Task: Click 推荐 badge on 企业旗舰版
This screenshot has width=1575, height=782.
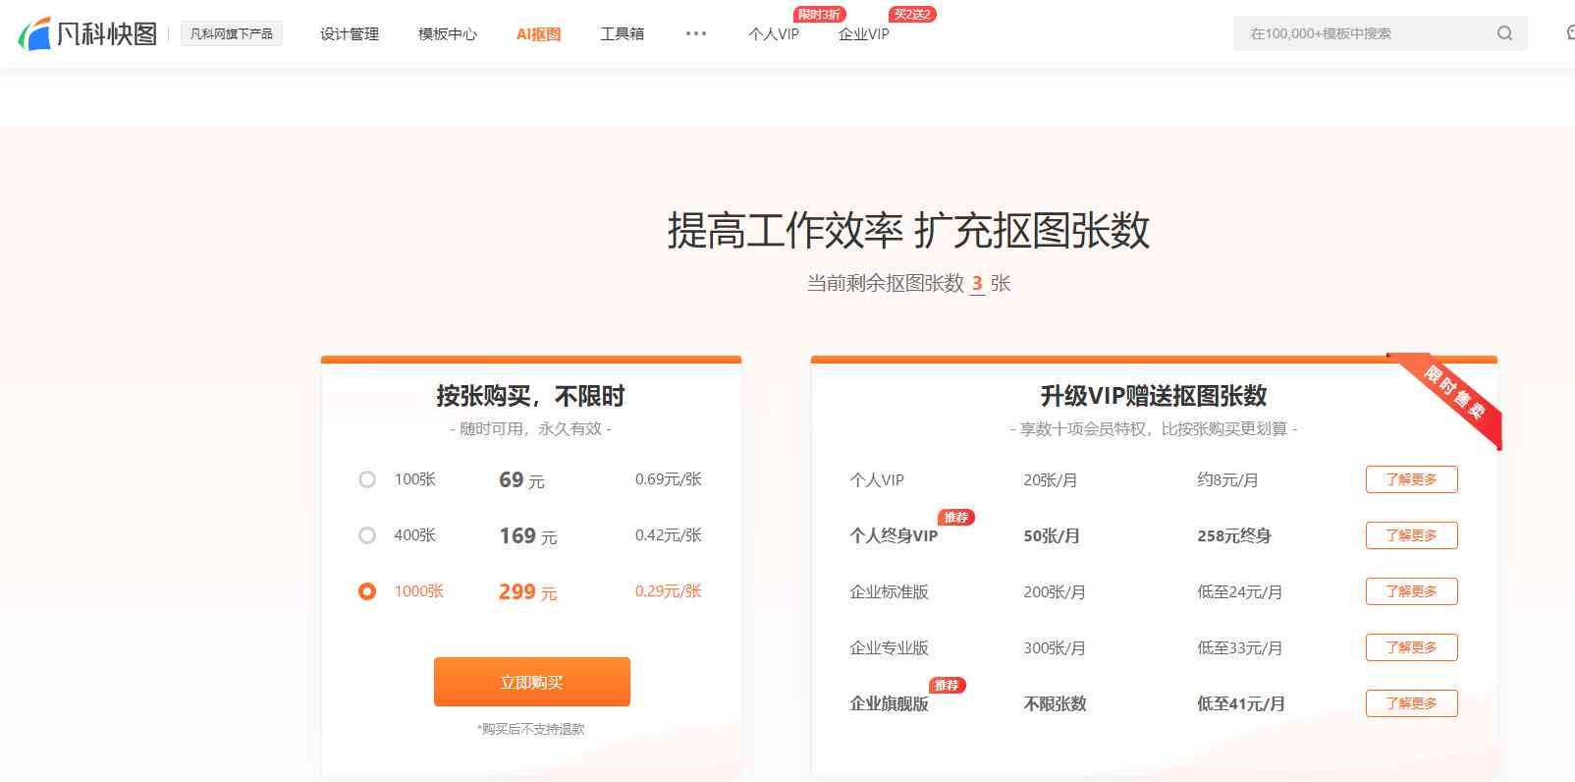Action: (948, 685)
